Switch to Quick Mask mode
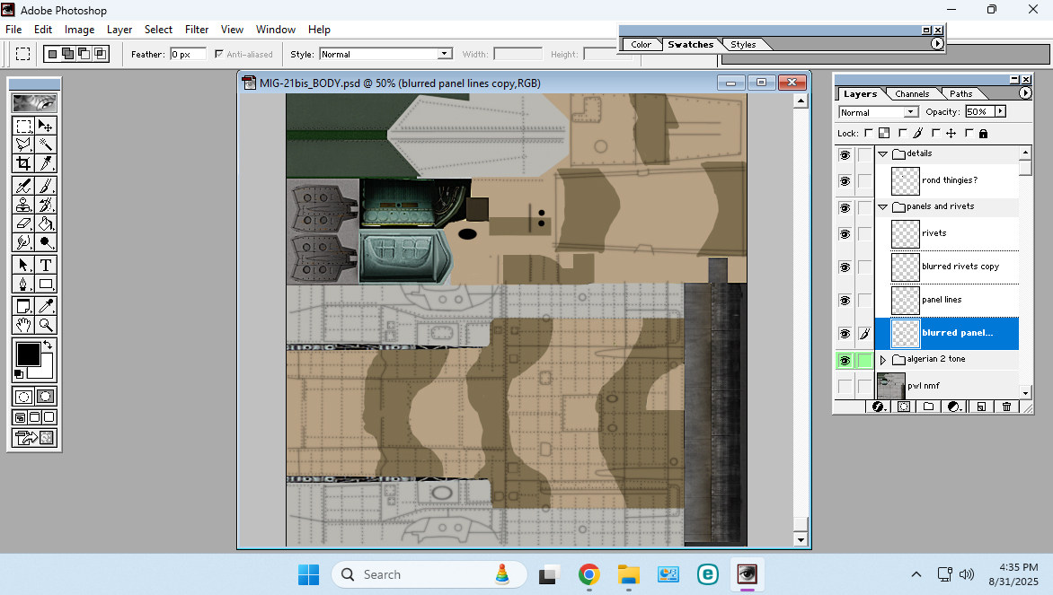This screenshot has width=1053, height=595. [46, 397]
